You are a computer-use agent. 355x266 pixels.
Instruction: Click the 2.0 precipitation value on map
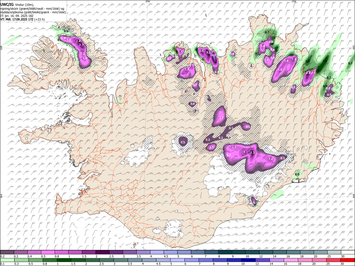click(201, 51)
